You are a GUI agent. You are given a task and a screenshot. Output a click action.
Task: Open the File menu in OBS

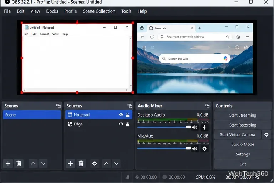click(7, 11)
